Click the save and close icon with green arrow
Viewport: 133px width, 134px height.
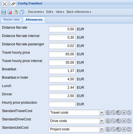[16, 12]
